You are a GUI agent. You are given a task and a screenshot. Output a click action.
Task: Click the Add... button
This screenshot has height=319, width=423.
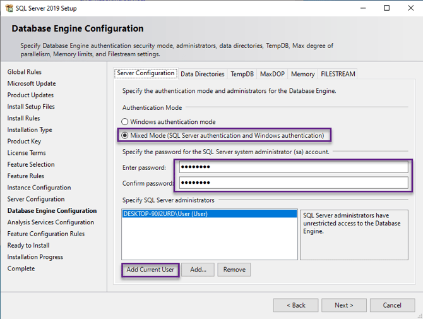click(198, 270)
